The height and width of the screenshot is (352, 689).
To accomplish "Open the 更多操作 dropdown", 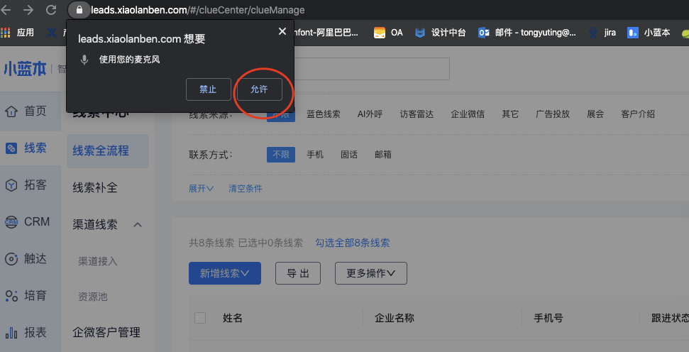I will pyautogui.click(x=370, y=273).
